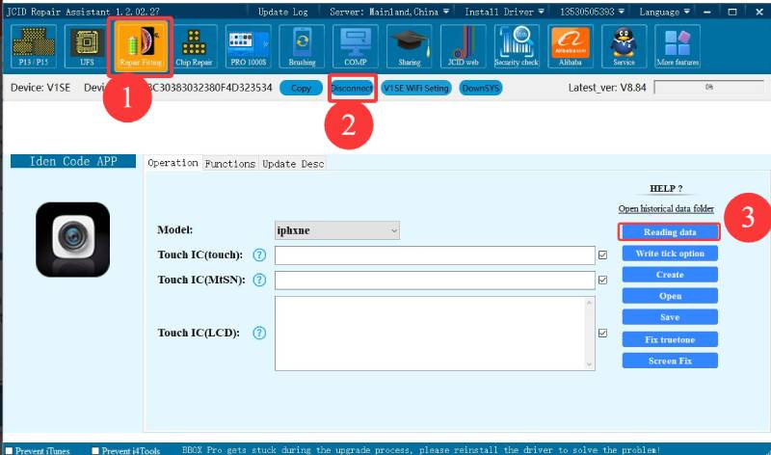
Task: Click the update progress bar
Action: [709, 87]
